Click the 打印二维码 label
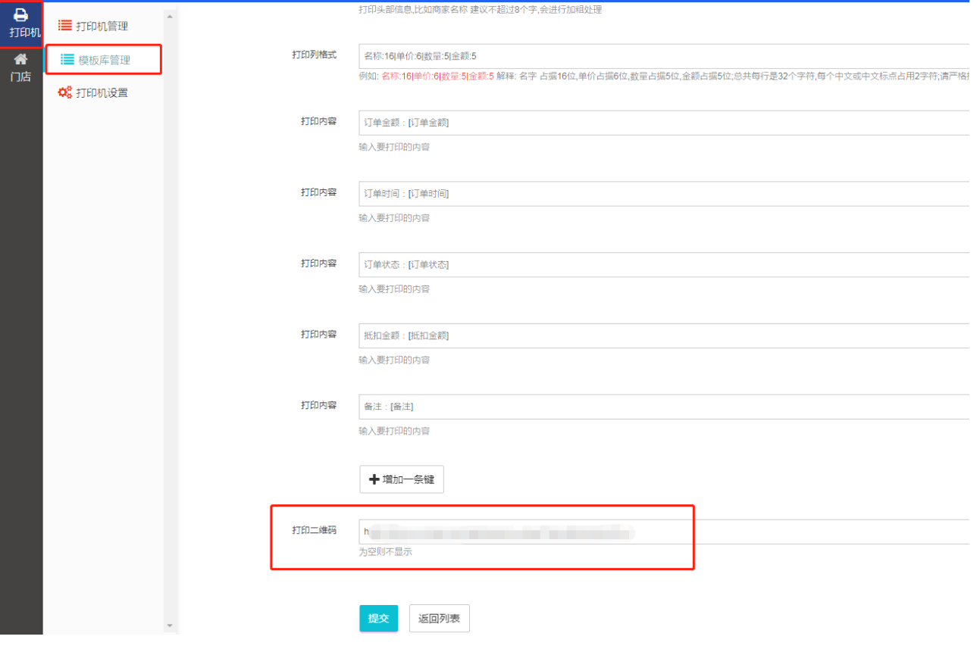The width and height of the screenshot is (977, 652). [x=315, y=530]
